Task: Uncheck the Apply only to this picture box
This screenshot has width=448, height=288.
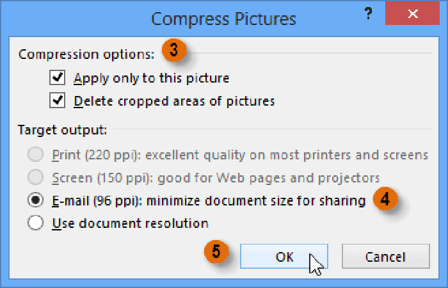Action: tap(58, 78)
